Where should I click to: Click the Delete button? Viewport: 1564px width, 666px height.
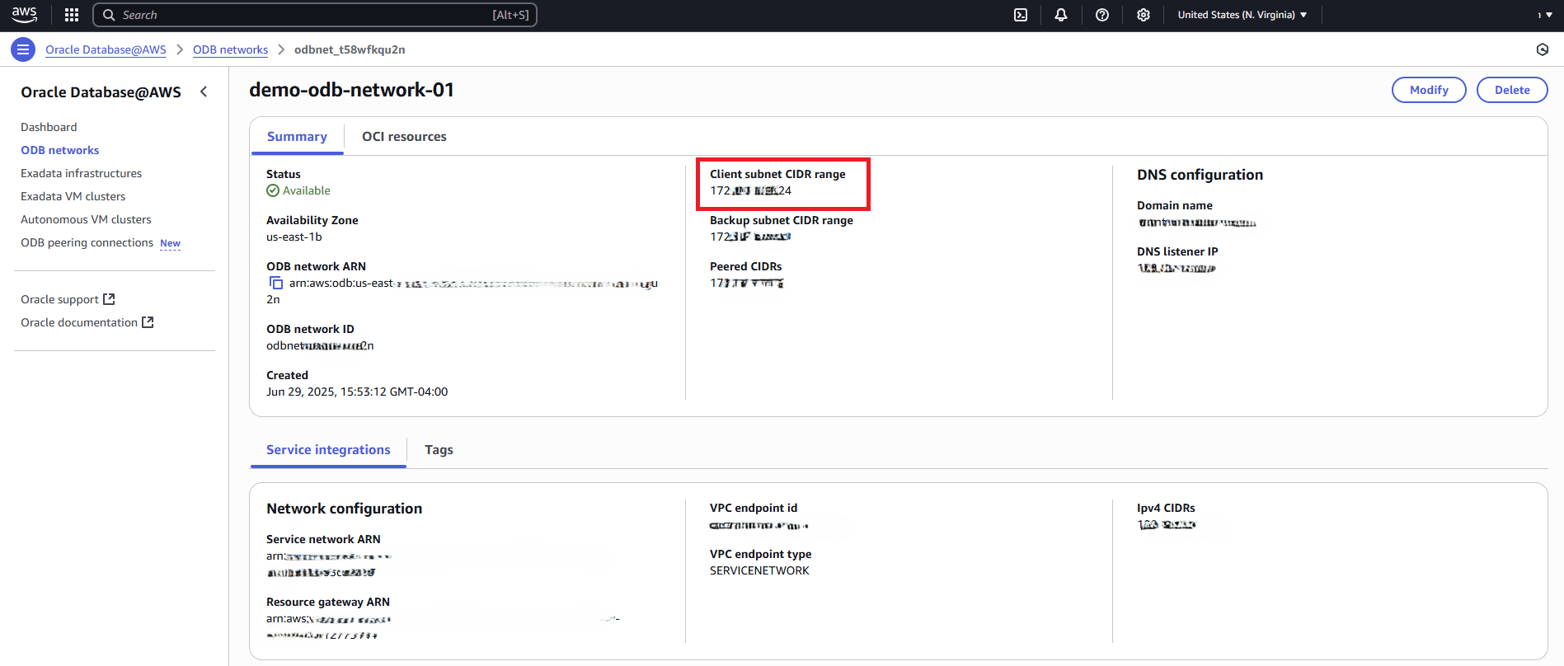click(1512, 90)
